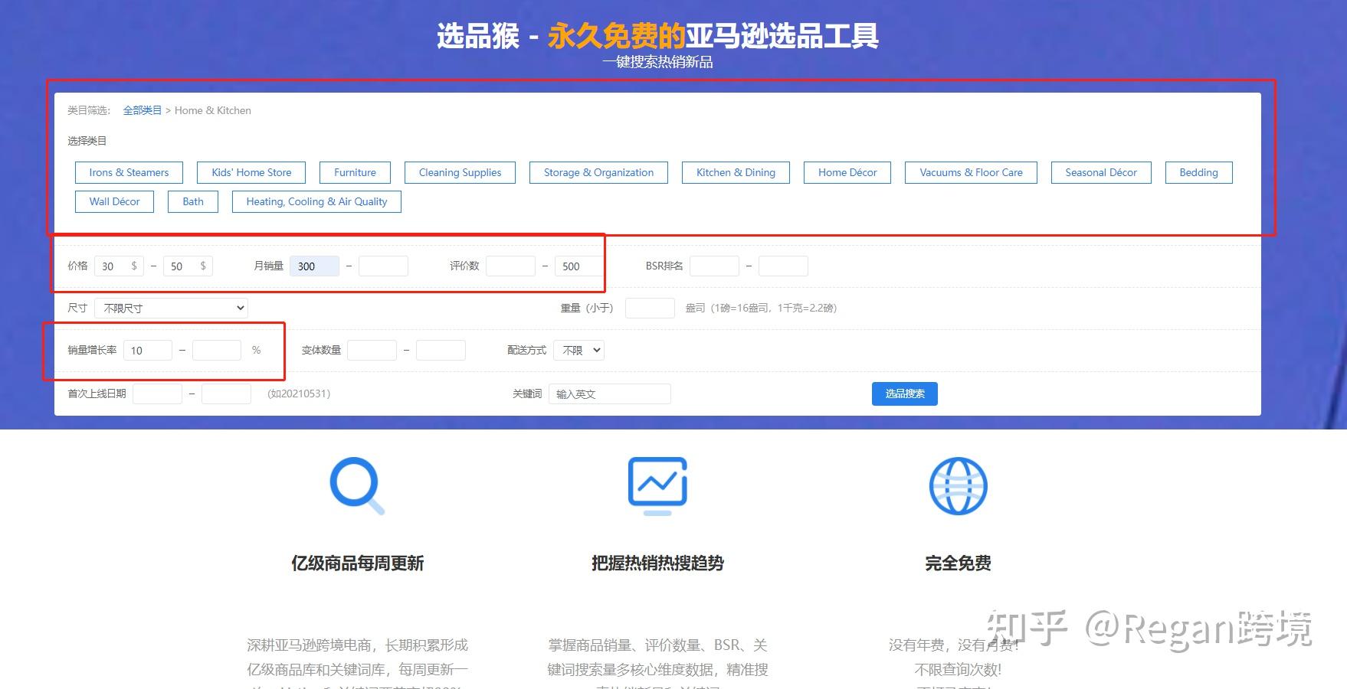Click the 一键搜索热销新品 subtitle
Image resolution: width=1347 pixels, height=689 pixels.
pos(657,62)
